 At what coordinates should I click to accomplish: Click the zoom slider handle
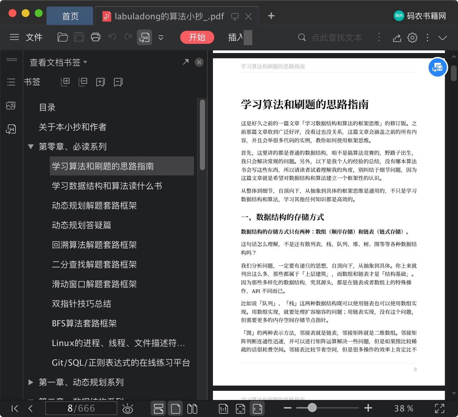[x=312, y=408]
